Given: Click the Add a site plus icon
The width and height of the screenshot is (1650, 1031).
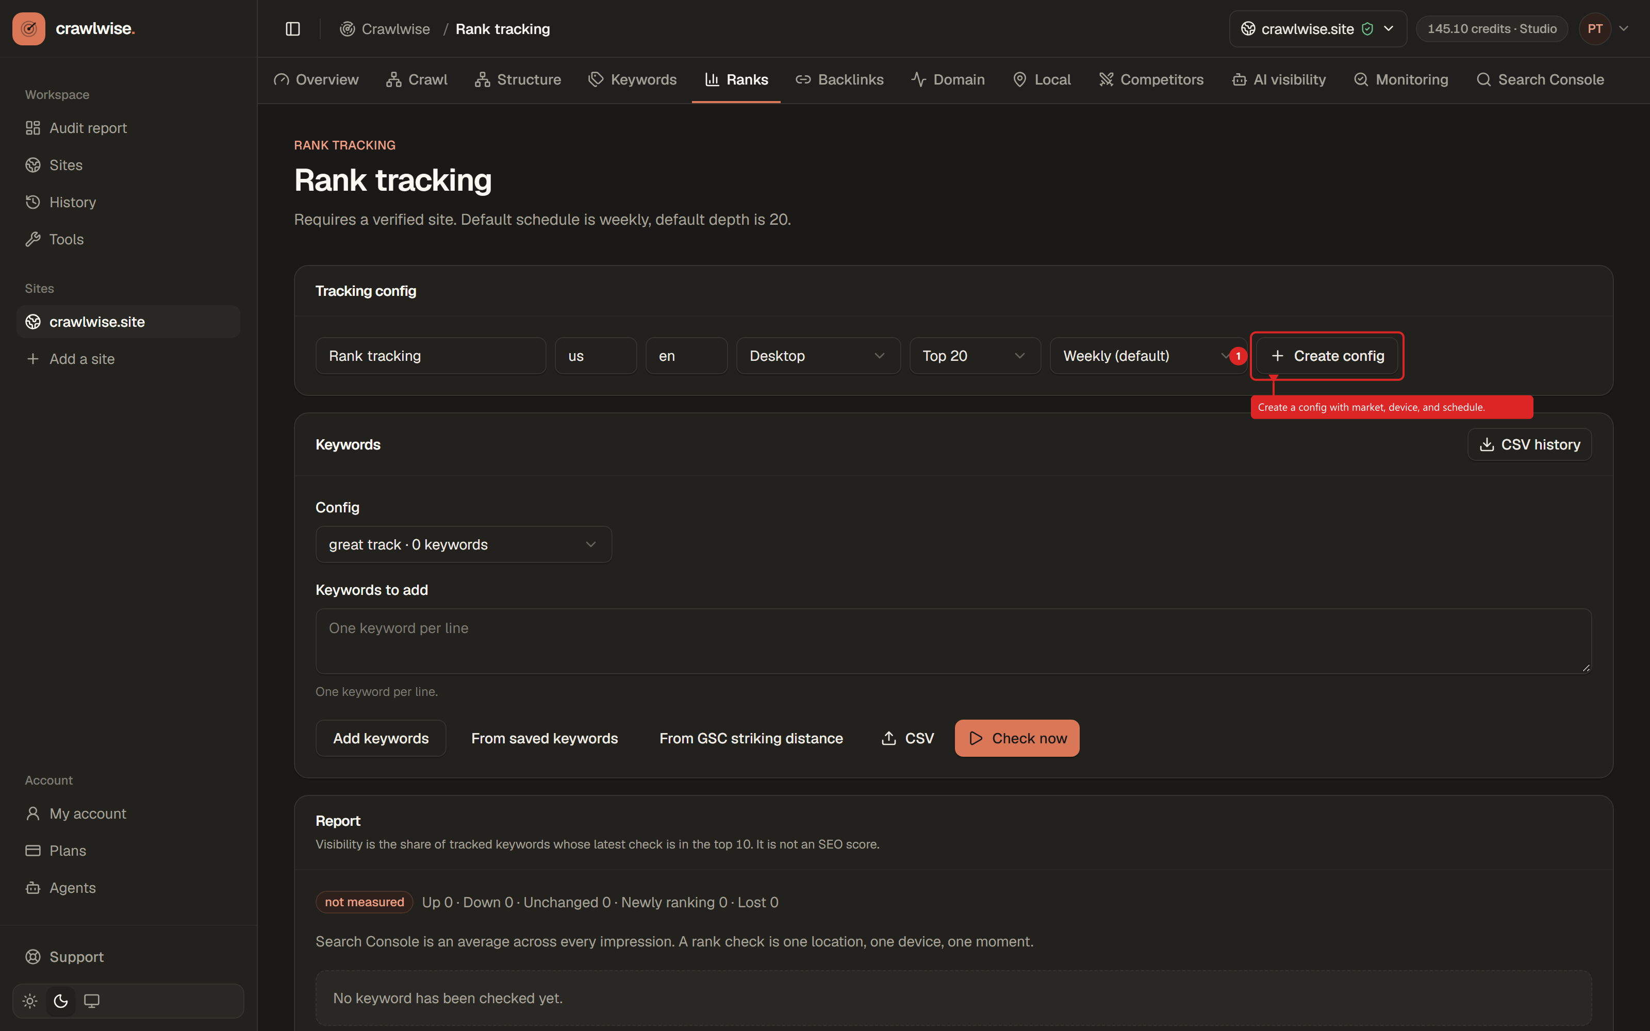Looking at the screenshot, I should click(32, 359).
